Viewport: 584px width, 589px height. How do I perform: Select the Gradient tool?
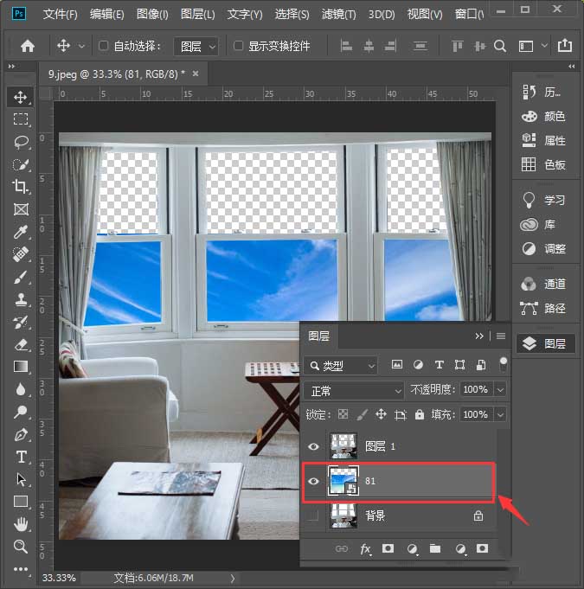[20, 367]
